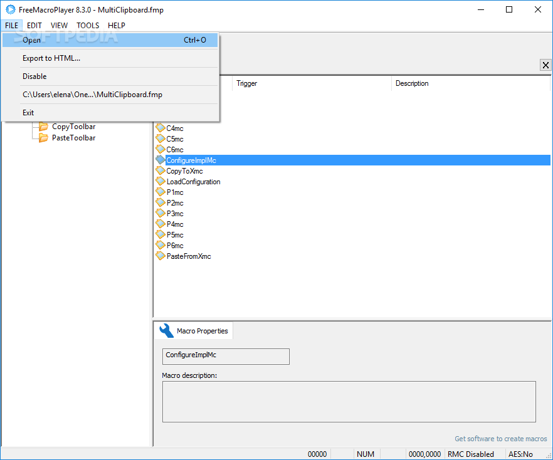The width and height of the screenshot is (553, 460).
Task: Follow 'Get software to create macros' link
Action: click(x=500, y=439)
